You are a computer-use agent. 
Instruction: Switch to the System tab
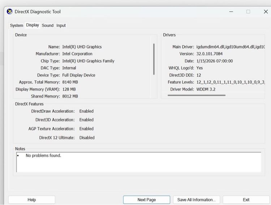pos(16,25)
